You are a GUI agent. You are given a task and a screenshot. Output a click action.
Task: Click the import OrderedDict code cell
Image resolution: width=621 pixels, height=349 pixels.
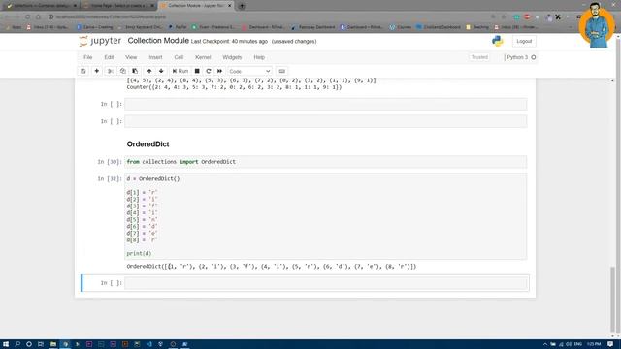click(x=326, y=162)
